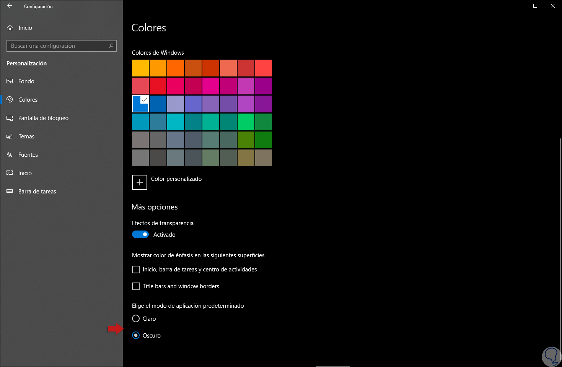Click the Fuentes font icon

point(10,155)
